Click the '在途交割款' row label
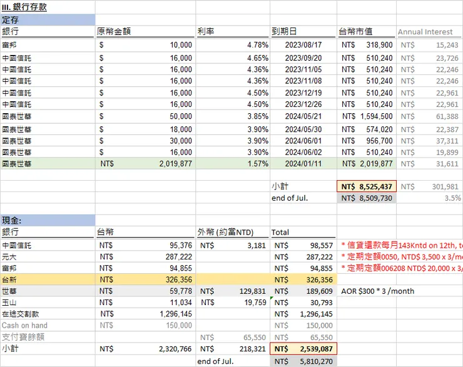The height and width of the screenshot is (367, 463). 21,314
